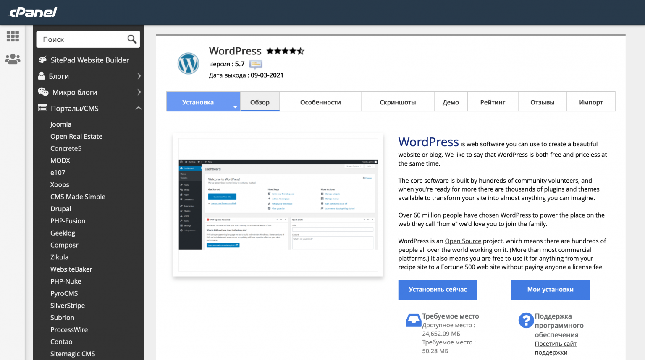Open the apps grid icon in the sidebar
The width and height of the screenshot is (645, 360).
[x=13, y=36]
